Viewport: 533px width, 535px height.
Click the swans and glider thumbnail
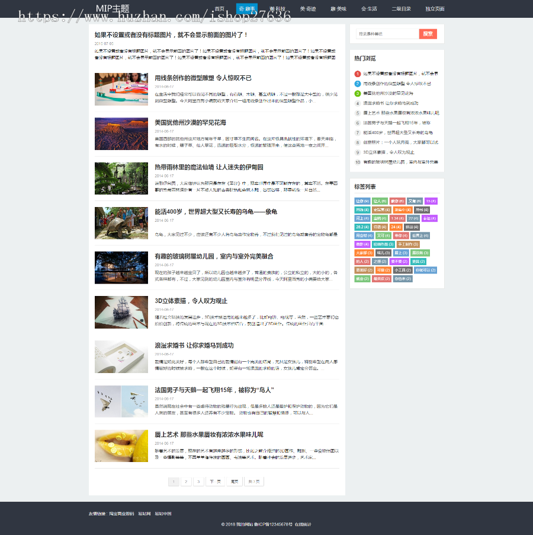point(121,401)
